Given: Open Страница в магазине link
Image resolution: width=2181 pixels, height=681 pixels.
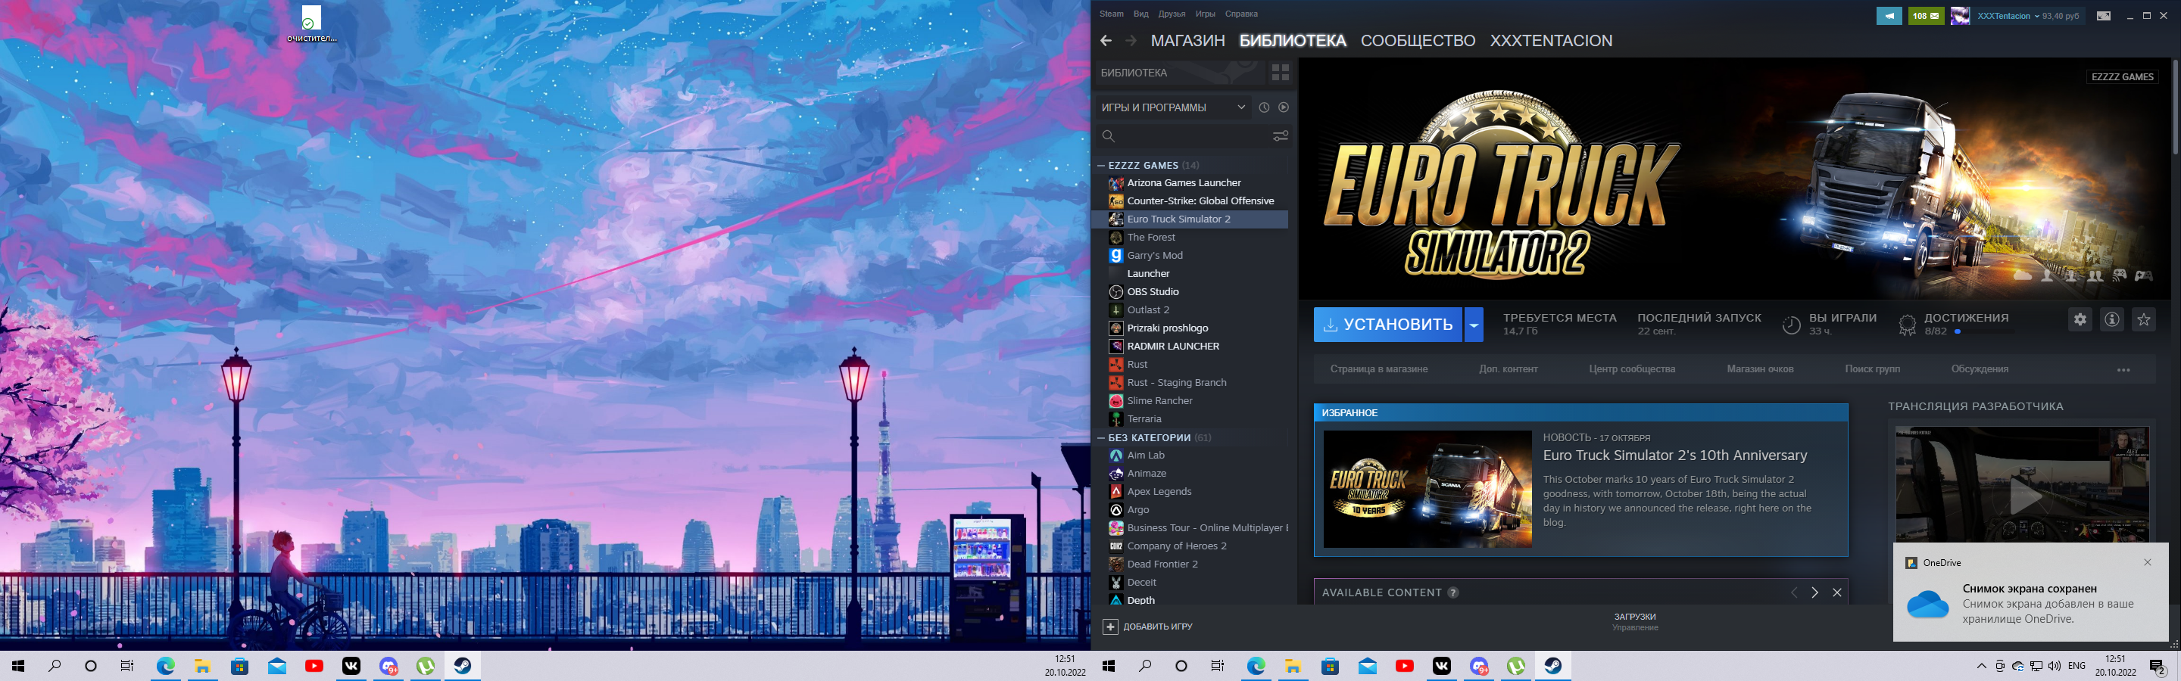Looking at the screenshot, I should pyautogui.click(x=1378, y=368).
